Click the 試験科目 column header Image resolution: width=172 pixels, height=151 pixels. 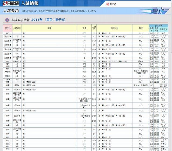114,28
